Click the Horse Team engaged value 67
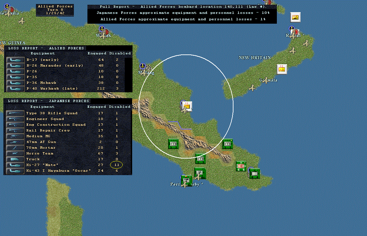Screen dimensions: 367x236 tap(101, 154)
